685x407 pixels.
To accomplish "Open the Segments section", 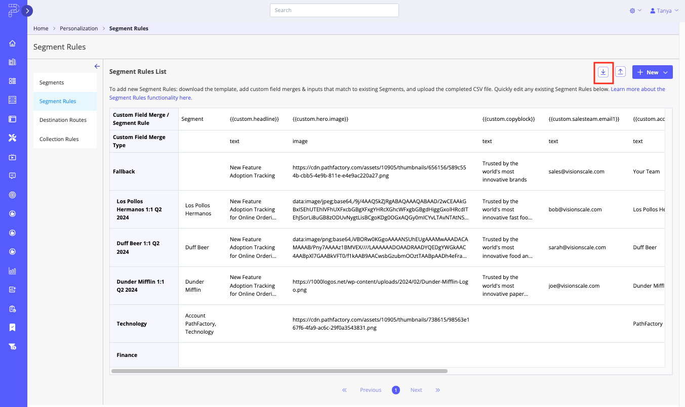I will click(52, 82).
